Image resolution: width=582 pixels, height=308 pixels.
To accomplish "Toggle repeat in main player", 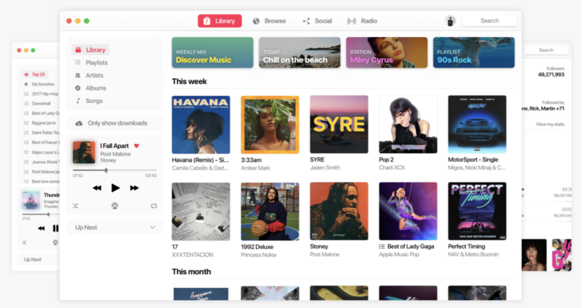I will click(x=154, y=206).
